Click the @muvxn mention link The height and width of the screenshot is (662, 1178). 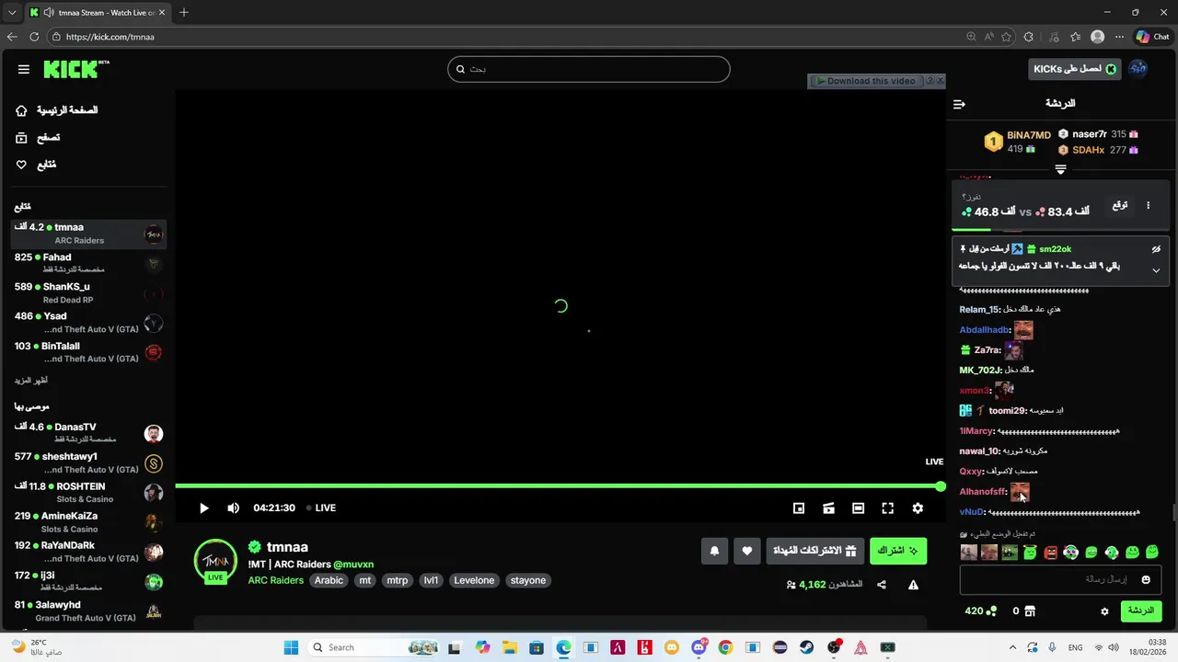[x=353, y=564]
